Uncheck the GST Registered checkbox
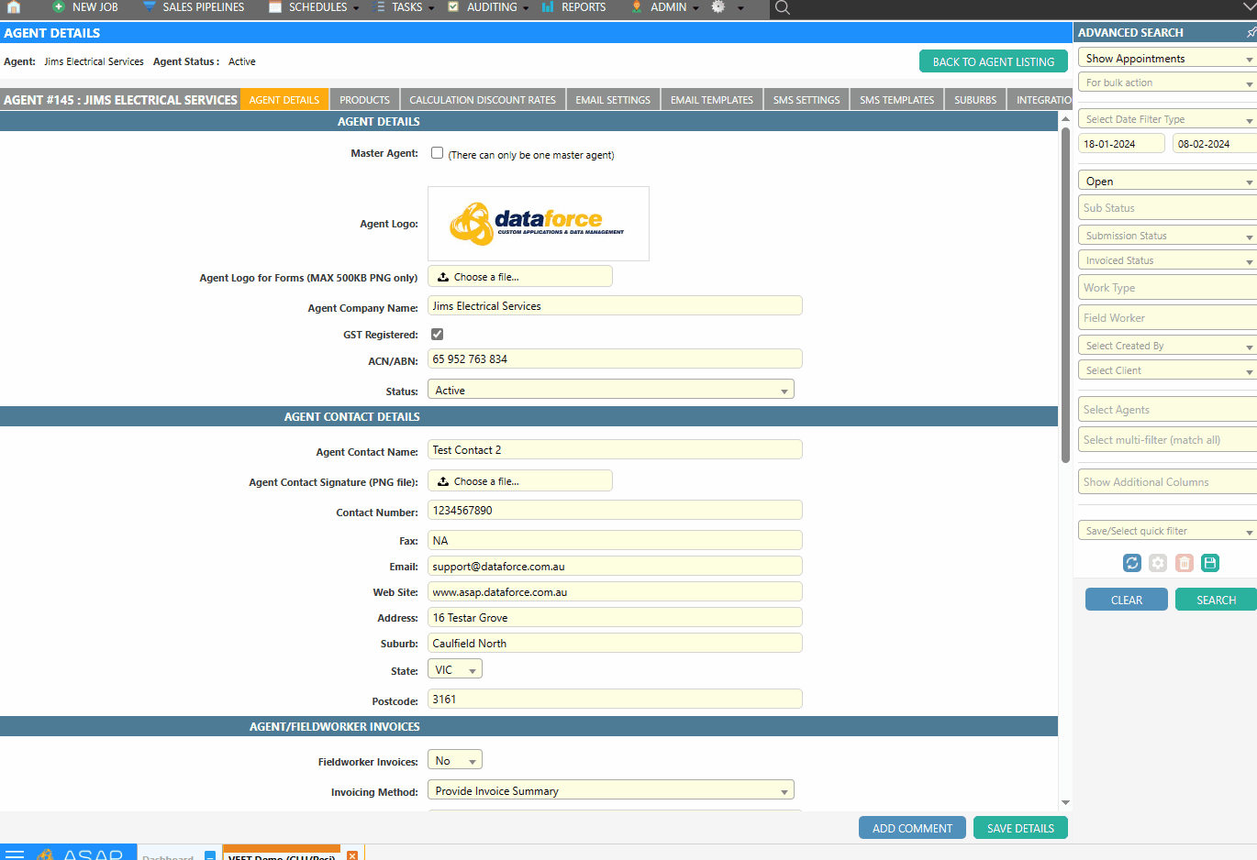The image size is (1257, 860). point(437,334)
